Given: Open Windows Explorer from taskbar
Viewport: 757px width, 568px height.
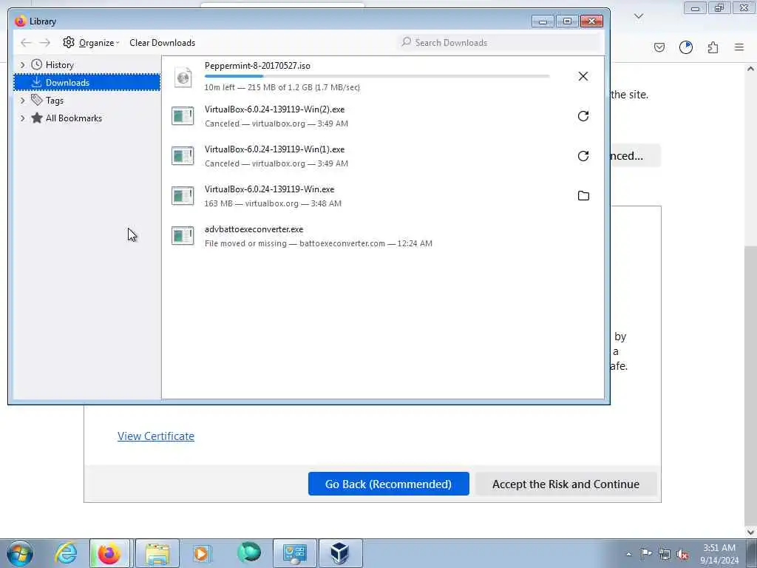Looking at the screenshot, I should (x=157, y=553).
